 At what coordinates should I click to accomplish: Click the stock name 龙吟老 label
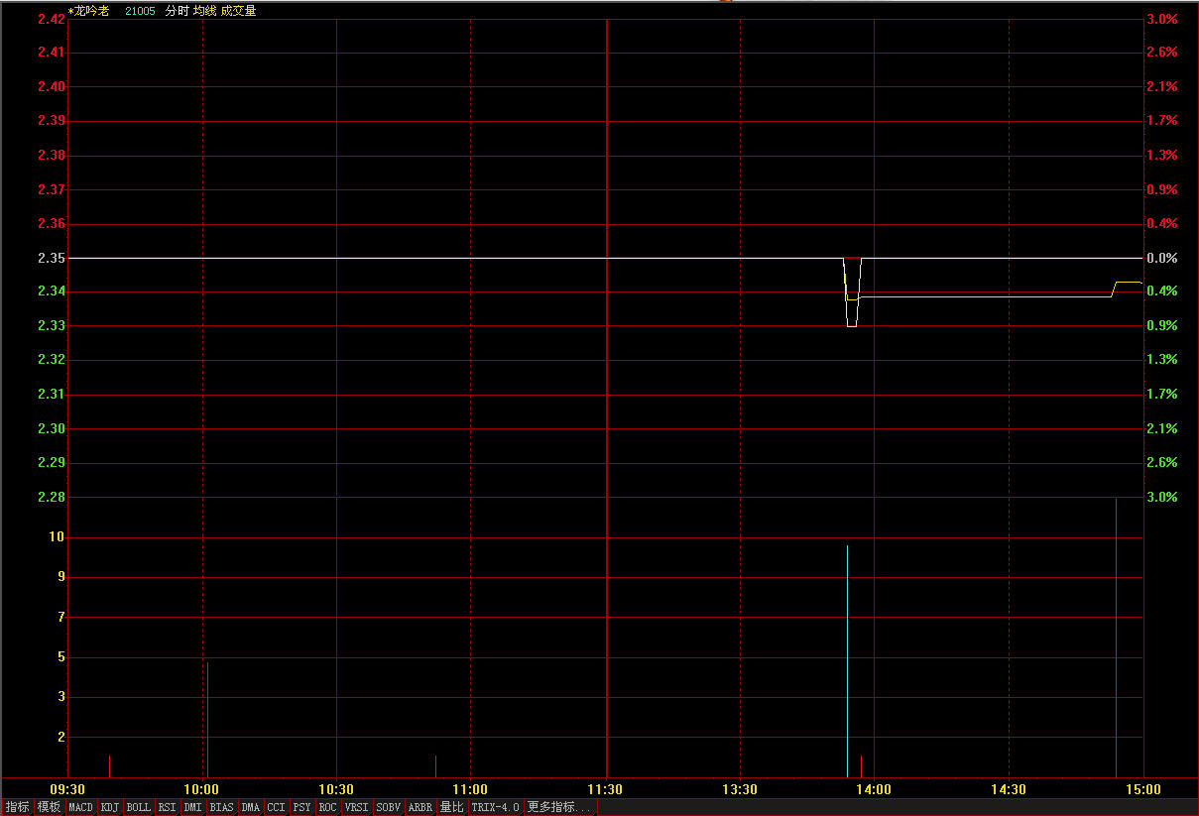click(91, 11)
